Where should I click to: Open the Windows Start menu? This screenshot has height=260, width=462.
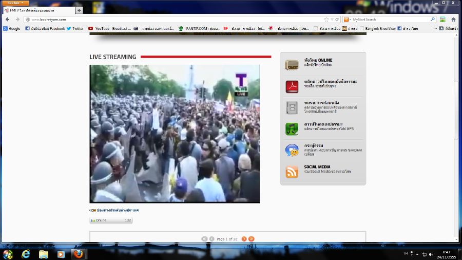pyautogui.click(x=8, y=254)
